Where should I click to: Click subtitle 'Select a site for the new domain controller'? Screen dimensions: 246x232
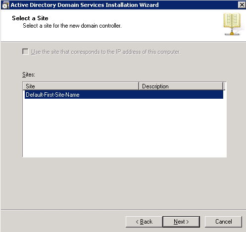tap(72, 26)
